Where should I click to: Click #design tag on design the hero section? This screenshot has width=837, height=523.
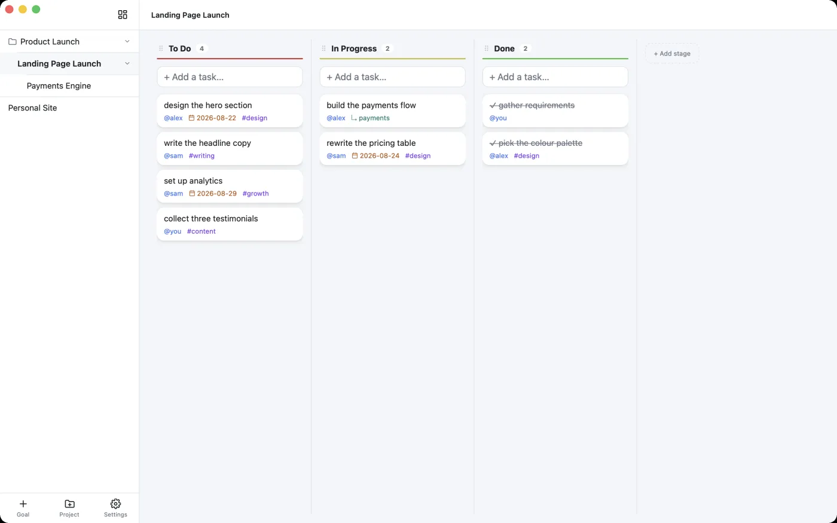(x=255, y=118)
